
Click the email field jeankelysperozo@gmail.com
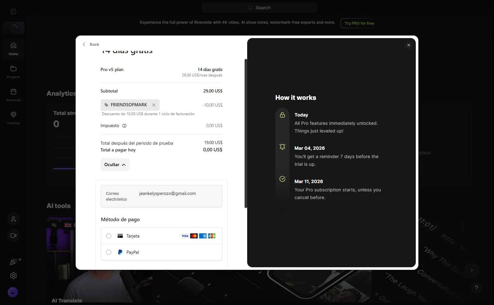pyautogui.click(x=162, y=196)
